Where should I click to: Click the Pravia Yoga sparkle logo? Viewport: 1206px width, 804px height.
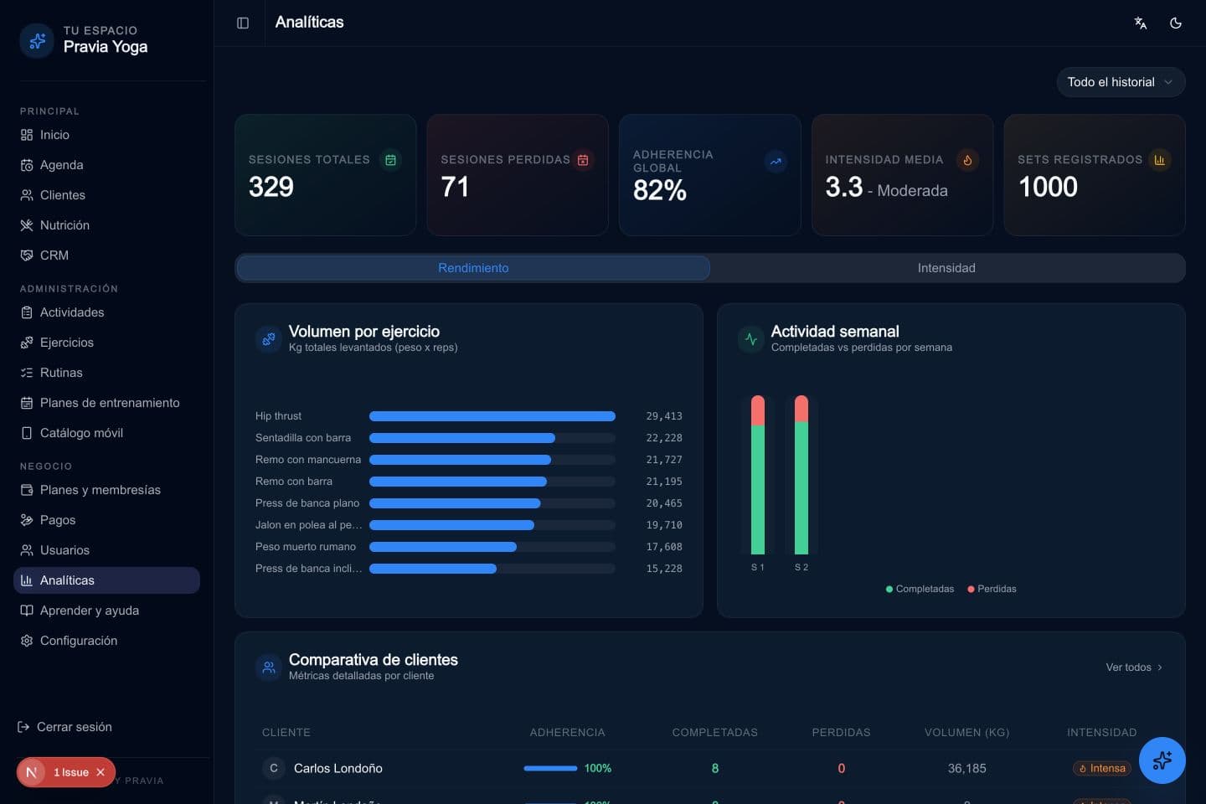pyautogui.click(x=37, y=39)
